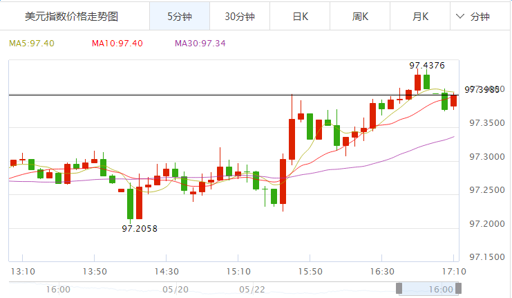Click the 17:10 time axis label
The width and height of the screenshot is (512, 298).
[454, 272]
